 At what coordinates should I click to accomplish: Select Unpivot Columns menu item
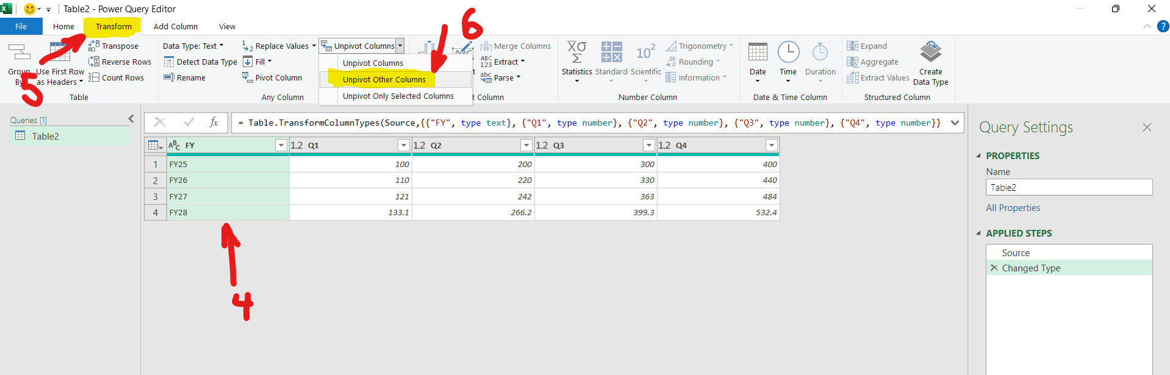(395, 63)
